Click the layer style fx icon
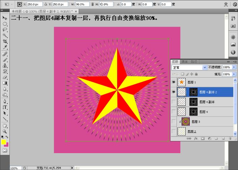 pyautogui.click(x=196, y=138)
